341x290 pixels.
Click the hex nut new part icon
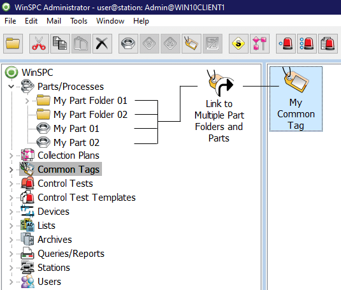[128, 43]
